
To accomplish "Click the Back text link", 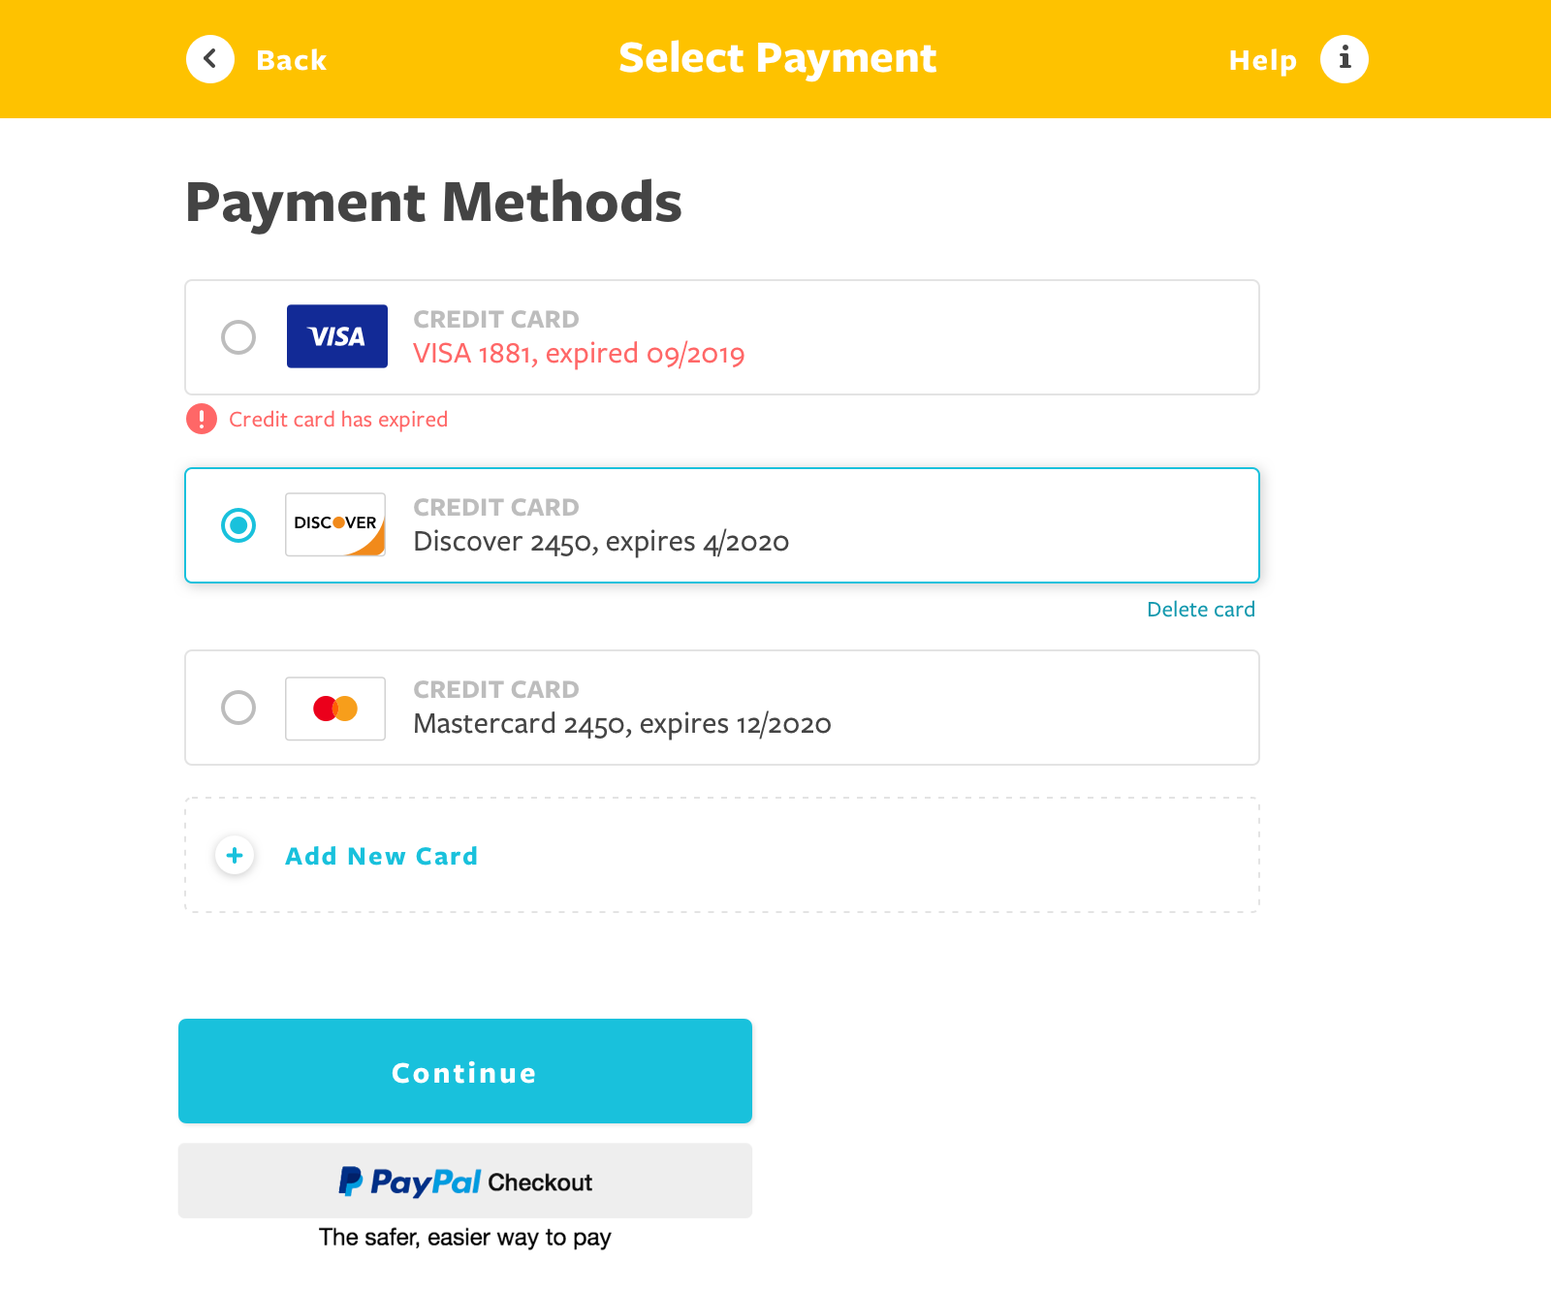I will point(291,60).
